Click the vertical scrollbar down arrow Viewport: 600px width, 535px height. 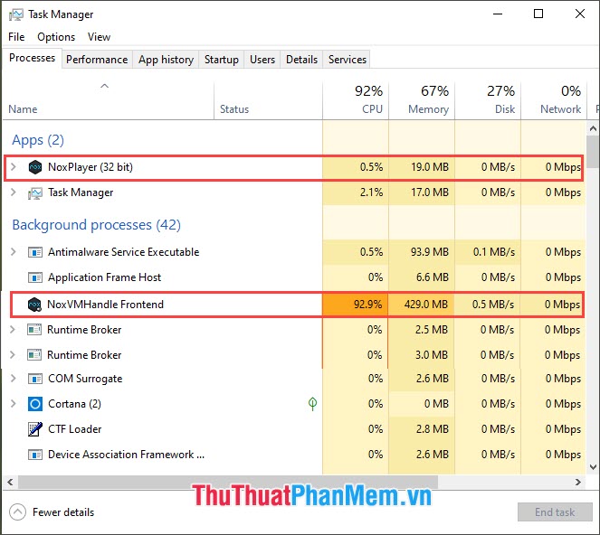pyautogui.click(x=593, y=467)
